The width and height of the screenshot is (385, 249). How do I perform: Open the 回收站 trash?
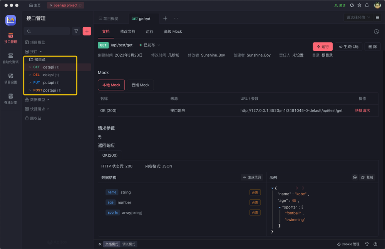point(33,118)
